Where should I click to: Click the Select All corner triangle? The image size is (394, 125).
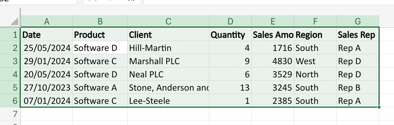15,21
